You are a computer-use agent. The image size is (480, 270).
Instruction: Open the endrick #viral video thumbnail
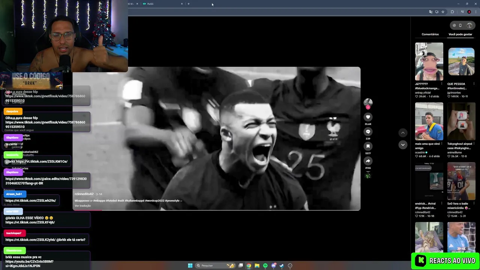pos(429,181)
